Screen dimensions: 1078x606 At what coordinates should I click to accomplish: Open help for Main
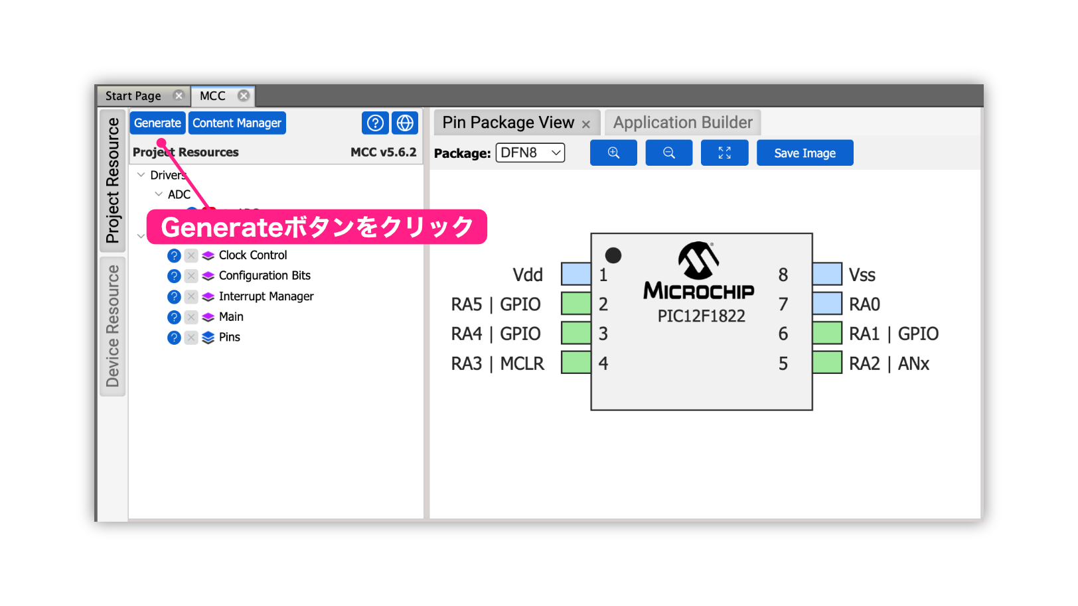tap(174, 318)
